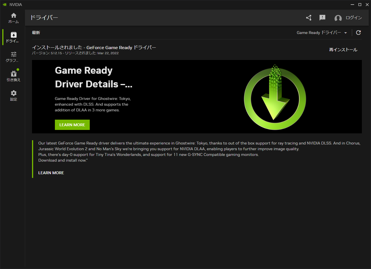Open the グラフィックス sliders icon in sidebar

(x=13, y=54)
